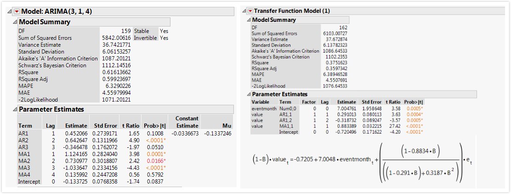The width and height of the screenshot is (511, 194).
Task: Collapse the Transfer Function Model Summary section
Action: click(x=250, y=20)
